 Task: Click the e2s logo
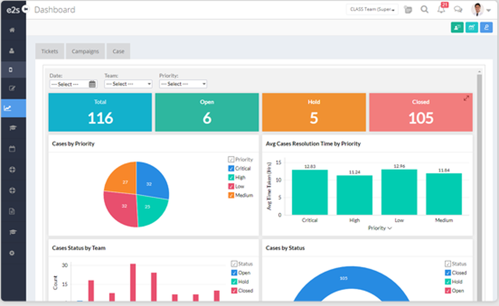(x=13, y=10)
